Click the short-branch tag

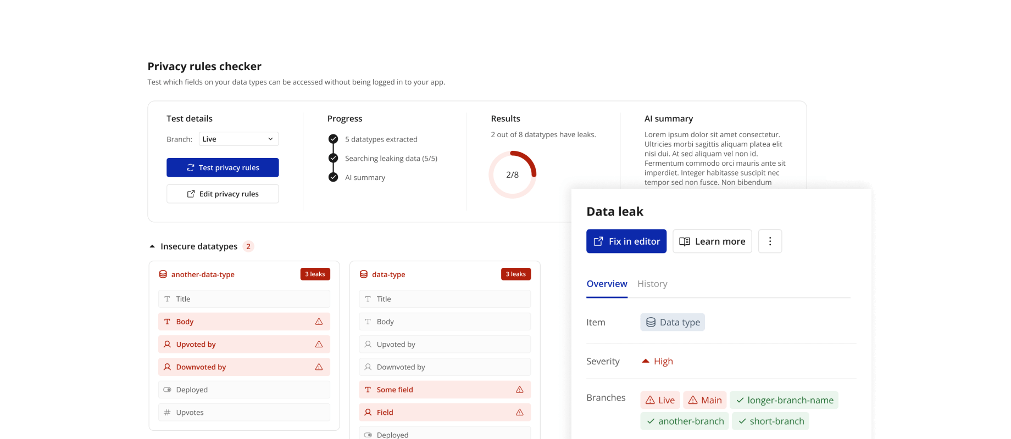pos(770,421)
